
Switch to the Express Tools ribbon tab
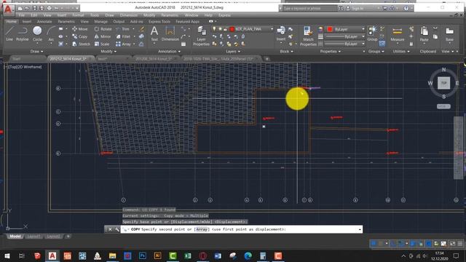click(159, 21)
